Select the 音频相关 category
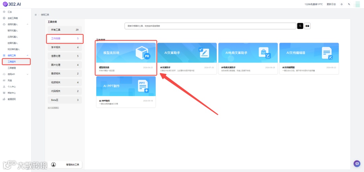The width and height of the screenshot is (364, 172). coord(65,74)
